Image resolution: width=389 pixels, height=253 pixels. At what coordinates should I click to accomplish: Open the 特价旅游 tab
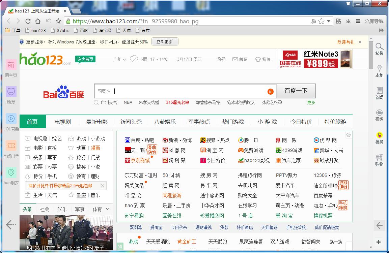(x=335, y=122)
